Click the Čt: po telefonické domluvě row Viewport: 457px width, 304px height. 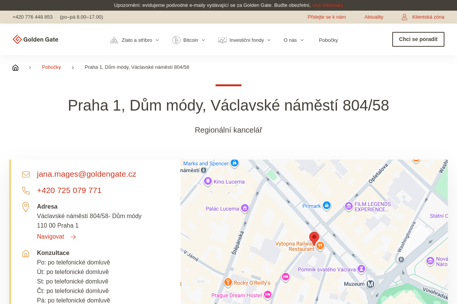pos(73,291)
